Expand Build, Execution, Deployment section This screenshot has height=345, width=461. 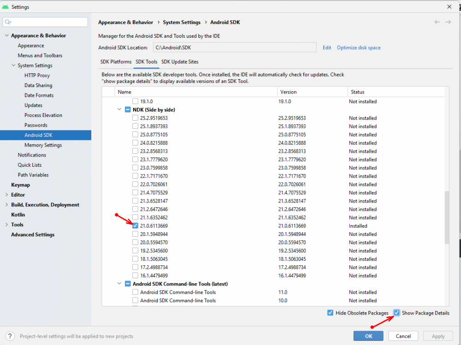[x=7, y=205]
